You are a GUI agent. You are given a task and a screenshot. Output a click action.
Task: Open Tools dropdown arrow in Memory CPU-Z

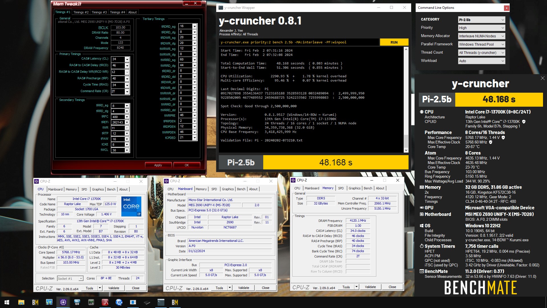click(356, 287)
